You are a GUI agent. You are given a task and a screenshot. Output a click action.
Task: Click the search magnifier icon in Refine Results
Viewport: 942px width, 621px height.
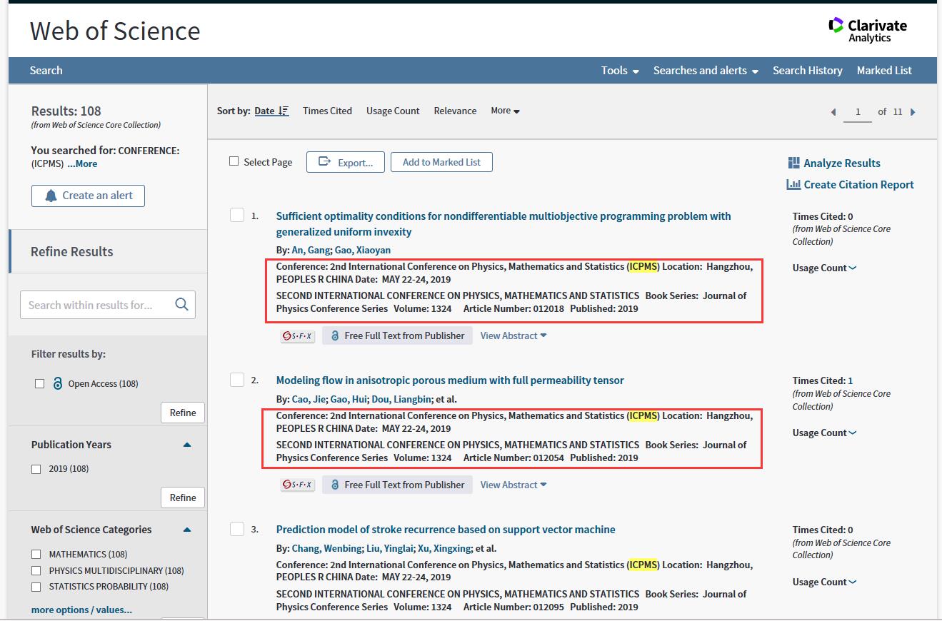(181, 305)
